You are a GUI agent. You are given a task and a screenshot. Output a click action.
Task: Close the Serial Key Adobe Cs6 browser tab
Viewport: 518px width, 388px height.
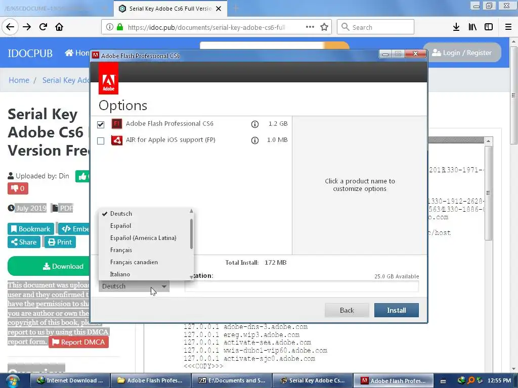tap(219, 9)
